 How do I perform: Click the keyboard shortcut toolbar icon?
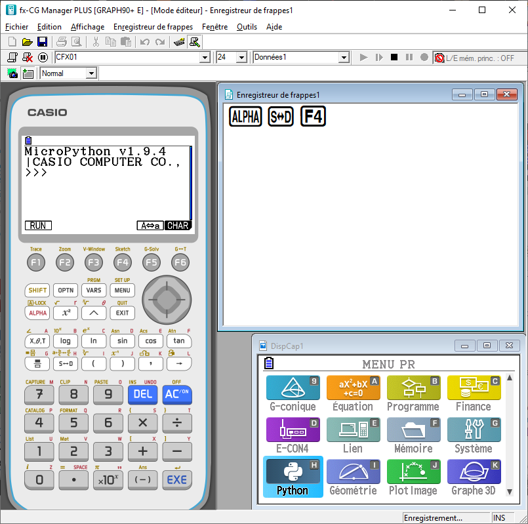[x=179, y=42]
